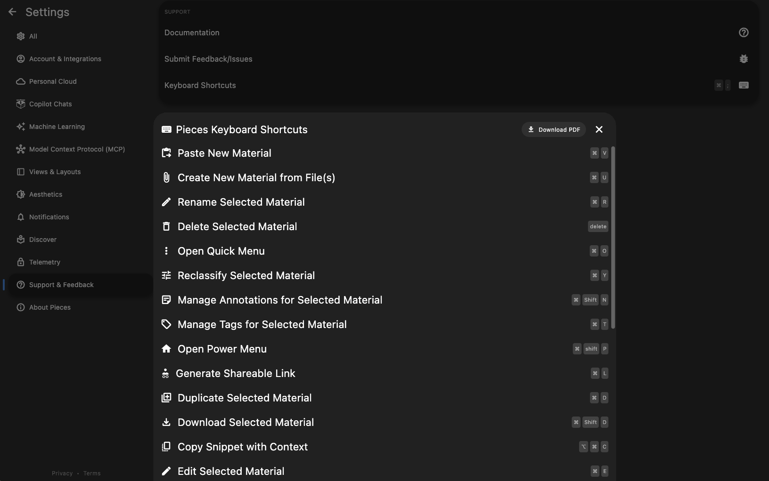
Task: Click the paperclip icon for Create New Material
Action: pyautogui.click(x=166, y=177)
